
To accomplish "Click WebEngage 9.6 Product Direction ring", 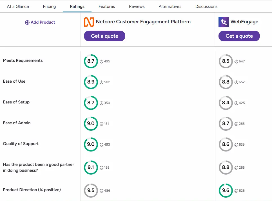I will click(226, 190).
